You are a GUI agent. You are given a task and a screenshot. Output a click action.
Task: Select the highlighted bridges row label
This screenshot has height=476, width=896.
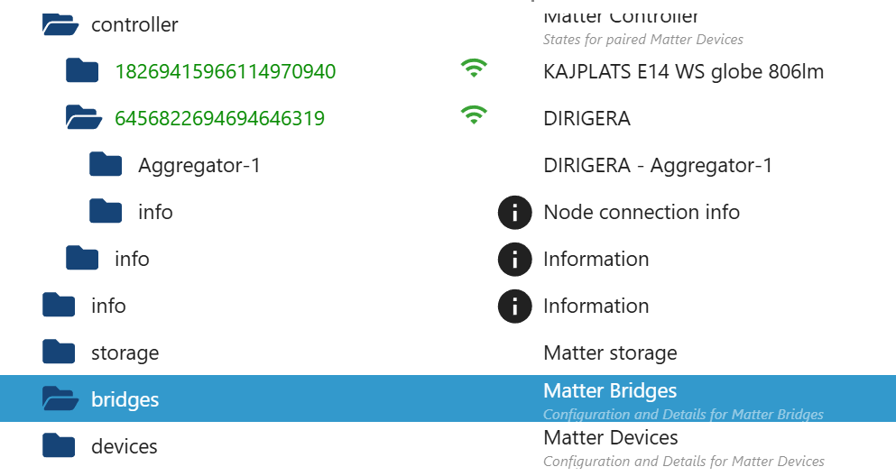tap(125, 400)
